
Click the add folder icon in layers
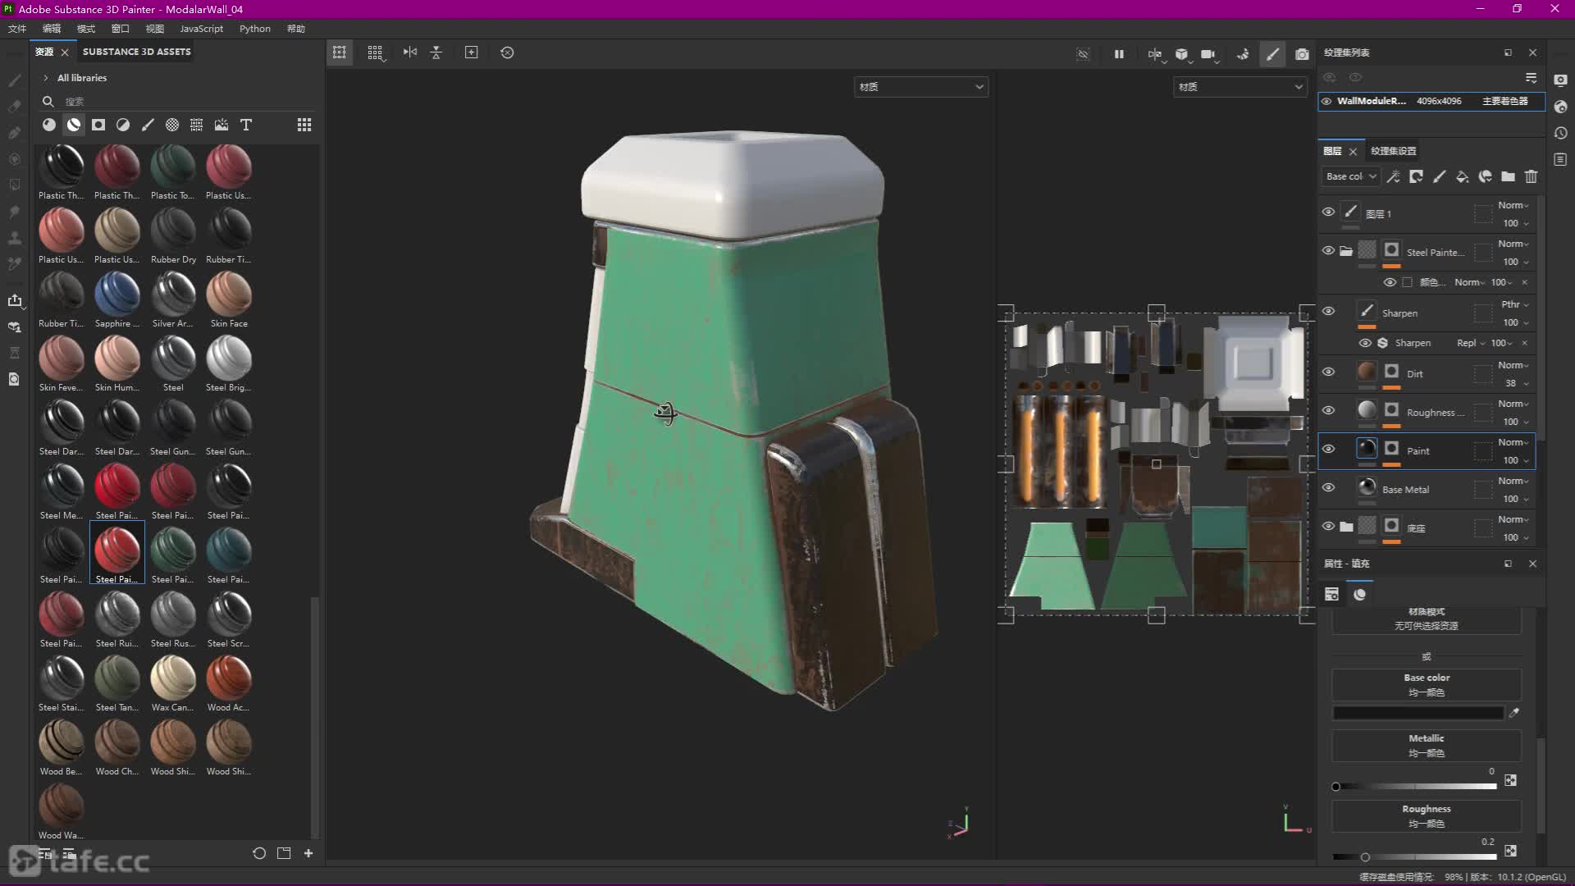tap(1508, 176)
